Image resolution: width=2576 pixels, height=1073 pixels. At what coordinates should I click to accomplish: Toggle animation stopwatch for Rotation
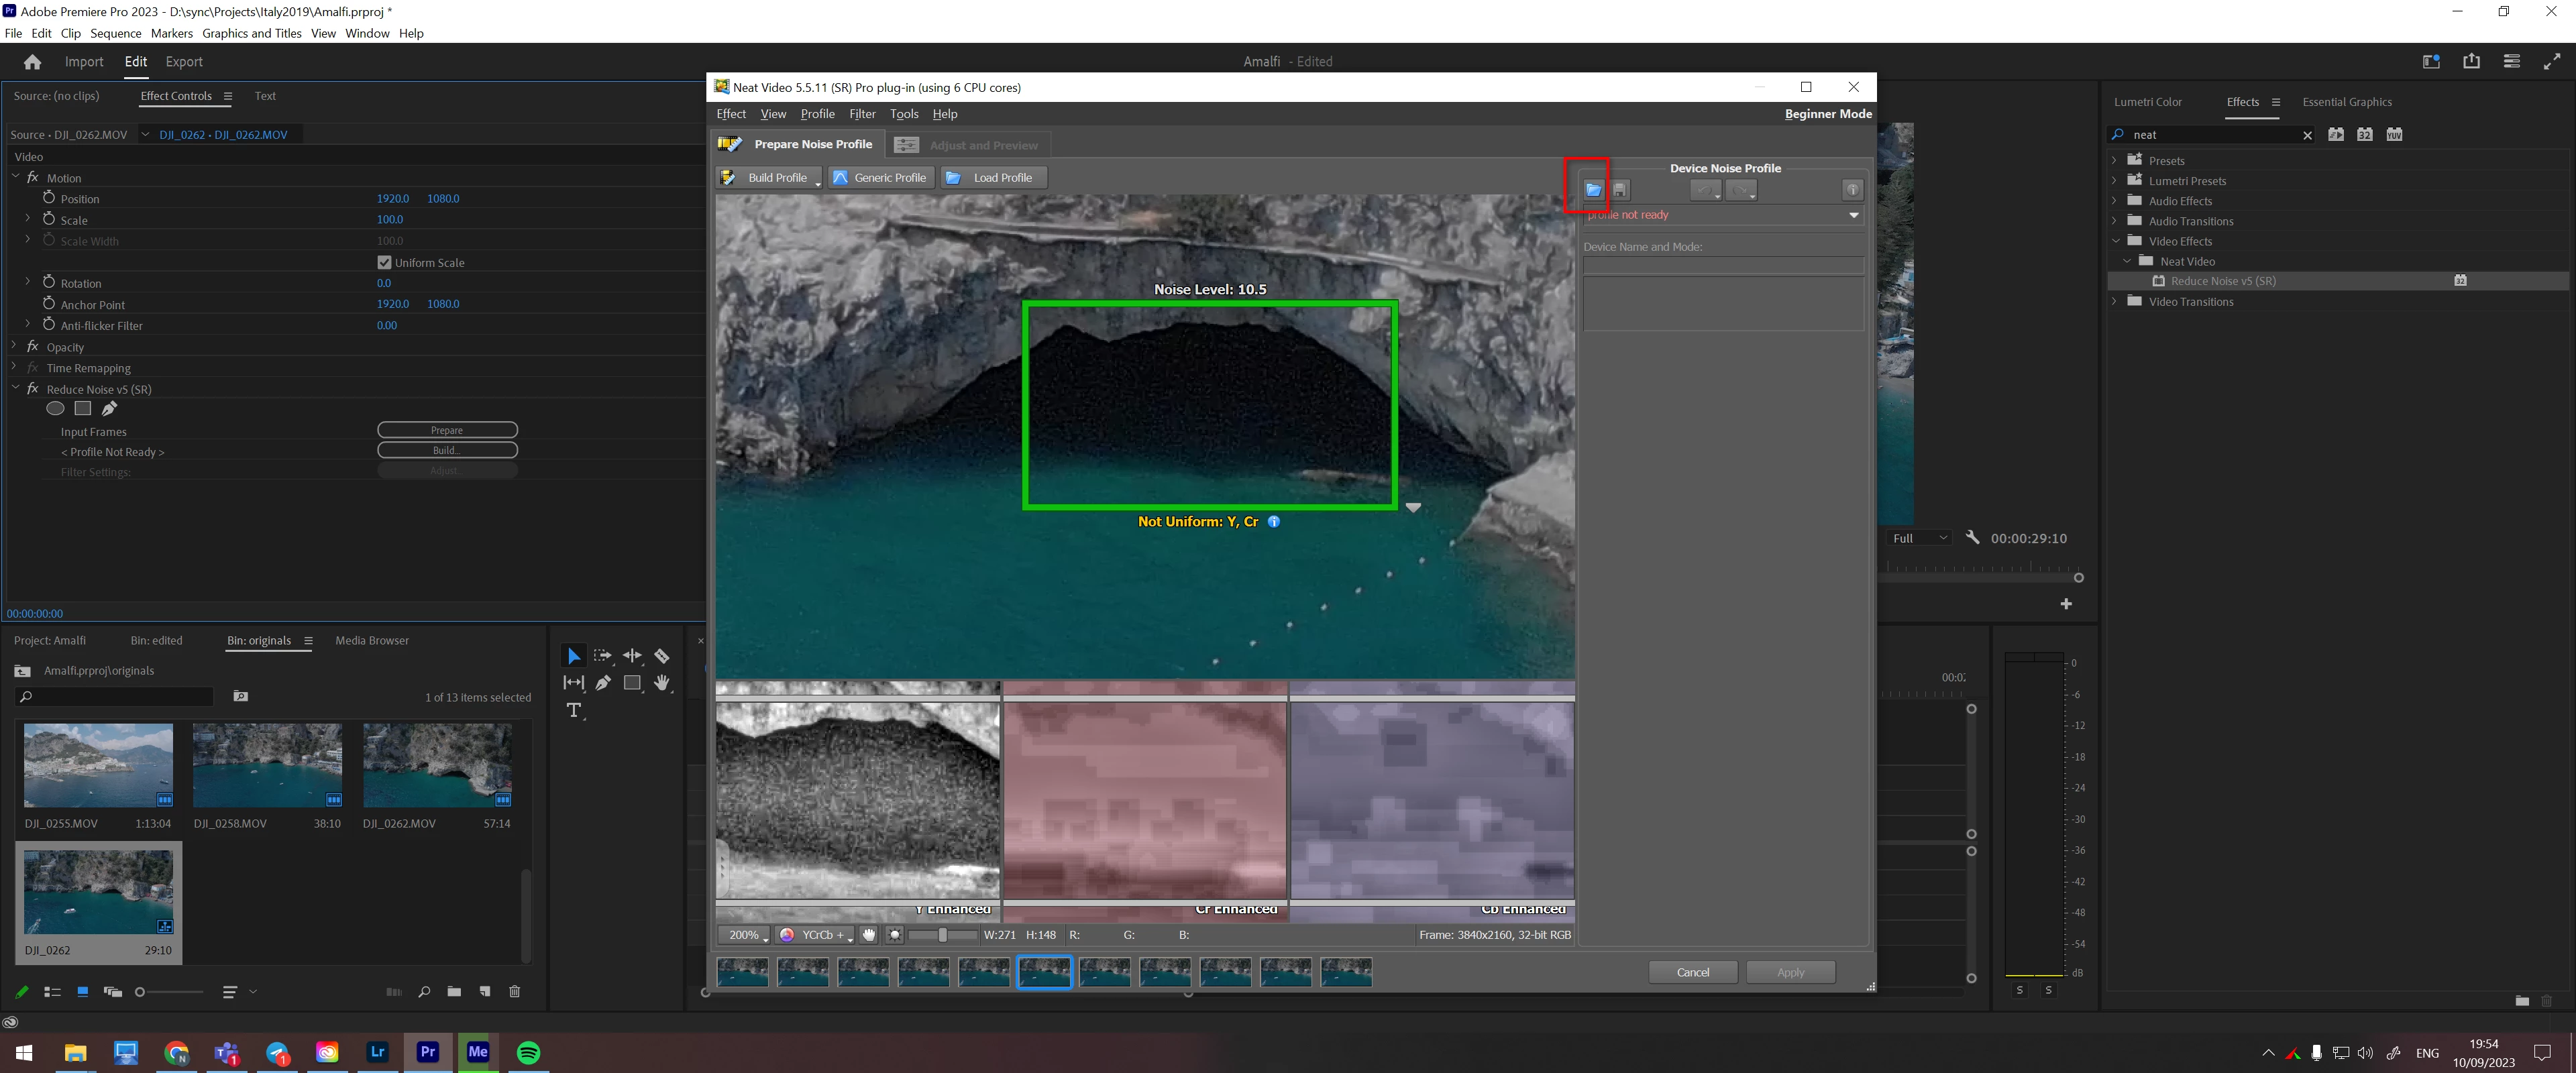(x=49, y=283)
